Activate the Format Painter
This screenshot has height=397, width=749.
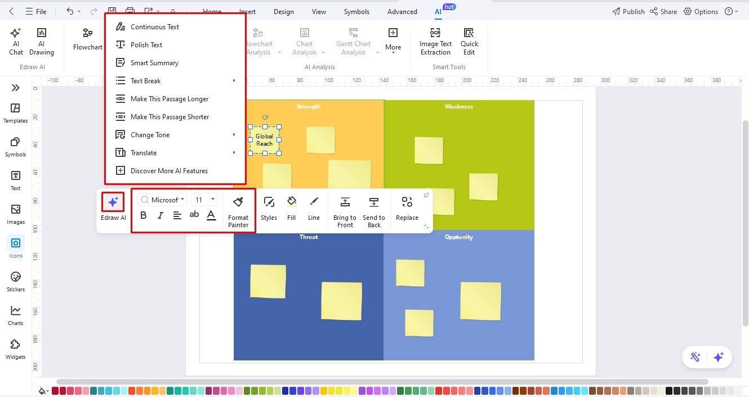click(238, 212)
